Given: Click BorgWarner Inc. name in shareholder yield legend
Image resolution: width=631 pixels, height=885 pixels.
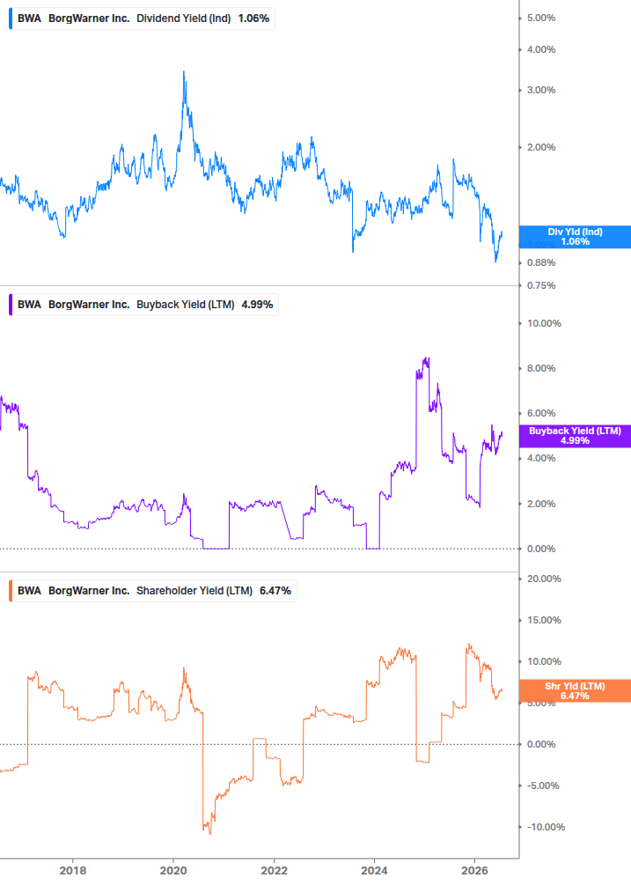Looking at the screenshot, I should pos(89,590).
